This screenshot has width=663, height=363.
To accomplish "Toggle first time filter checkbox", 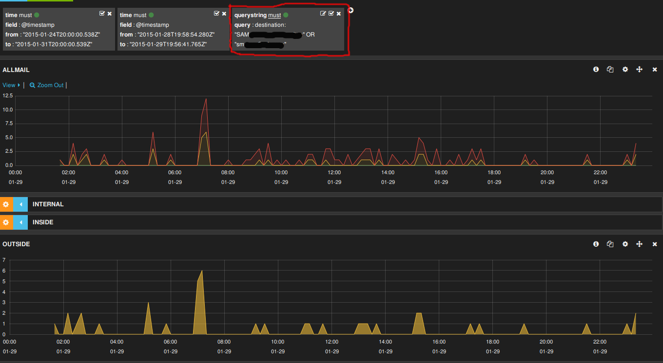I will pos(102,14).
